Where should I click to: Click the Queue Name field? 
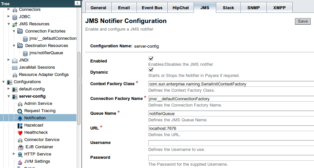[x=231, y=113]
